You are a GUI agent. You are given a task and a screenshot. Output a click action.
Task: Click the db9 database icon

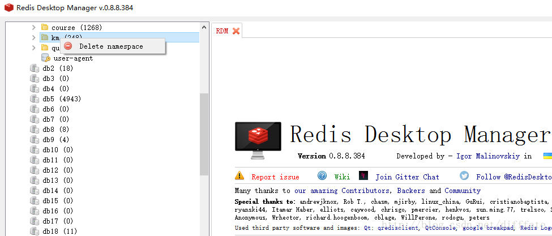pos(35,140)
